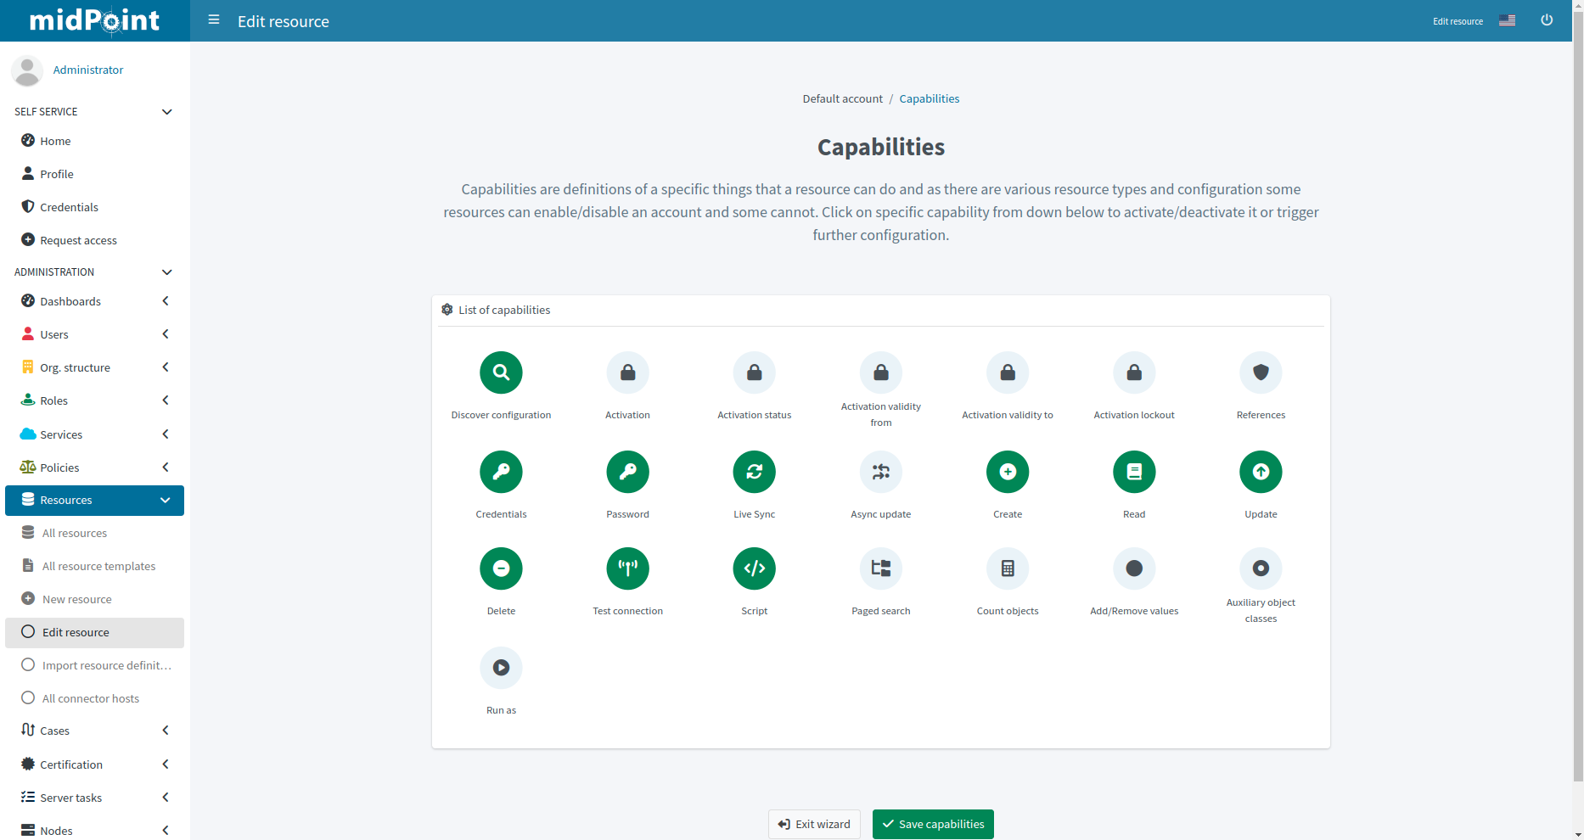1584x840 pixels.
Task: Click the Paged search capability icon
Action: [x=880, y=568]
